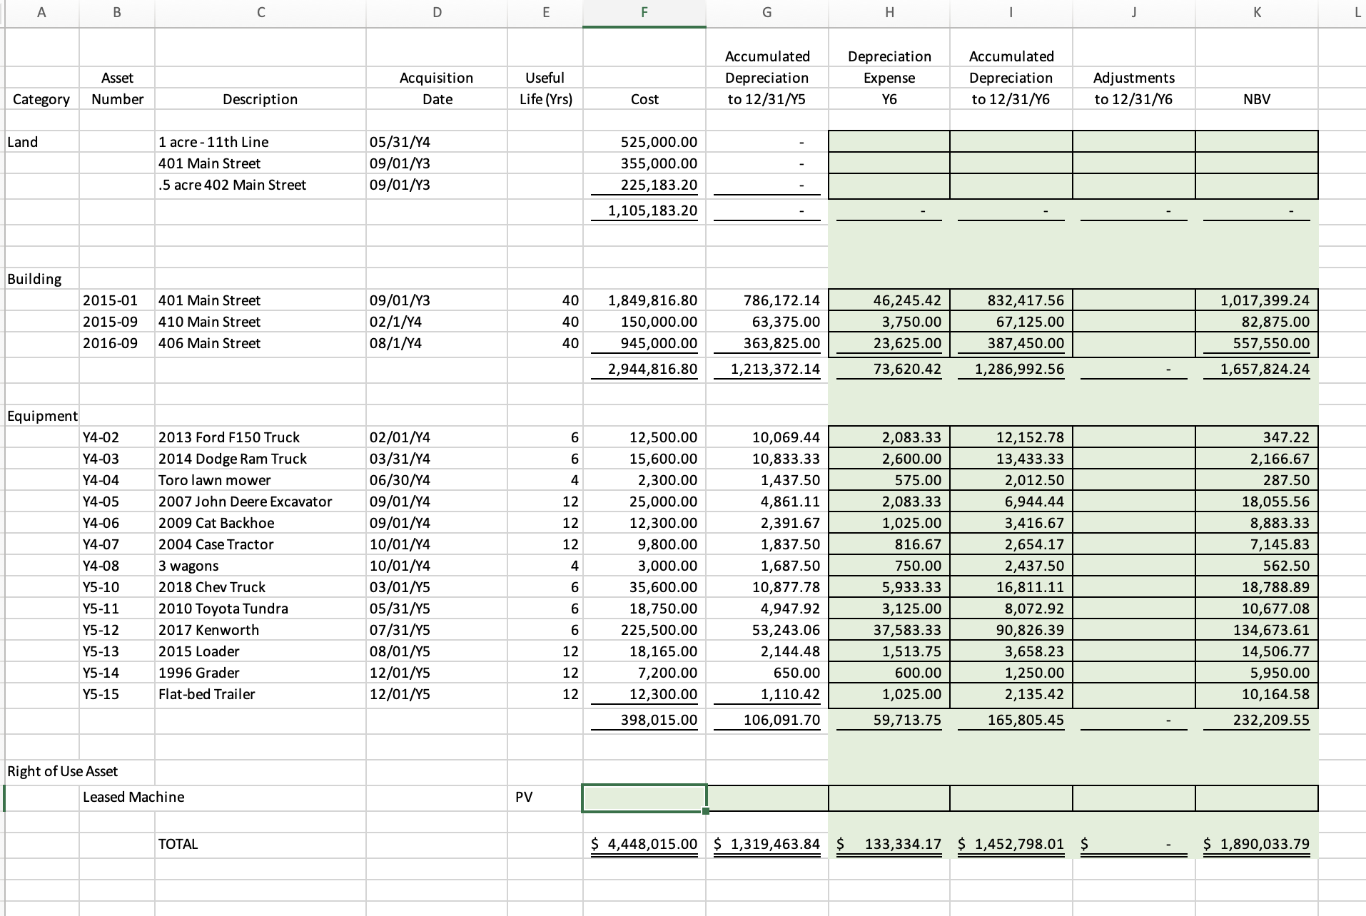
Task: Click the 'Cost' heading cell
Action: click(x=644, y=99)
